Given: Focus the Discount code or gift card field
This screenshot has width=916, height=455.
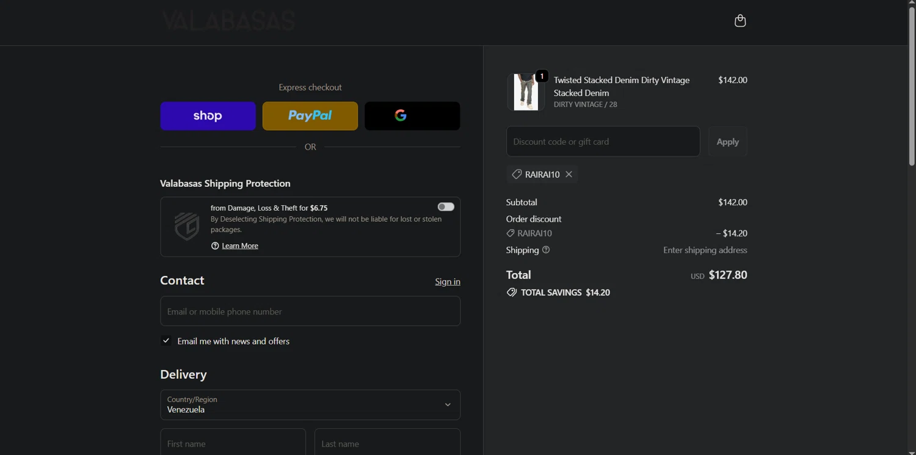Looking at the screenshot, I should (603, 142).
